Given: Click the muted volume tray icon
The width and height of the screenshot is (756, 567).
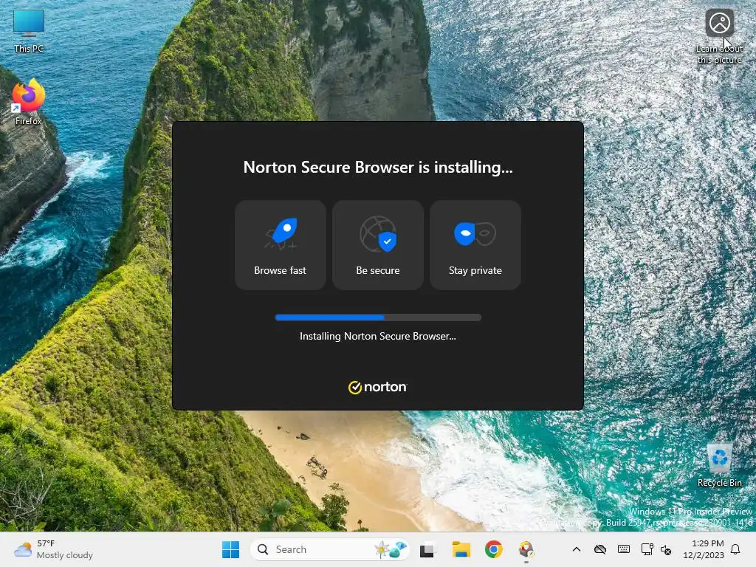Looking at the screenshot, I should pos(666,549).
